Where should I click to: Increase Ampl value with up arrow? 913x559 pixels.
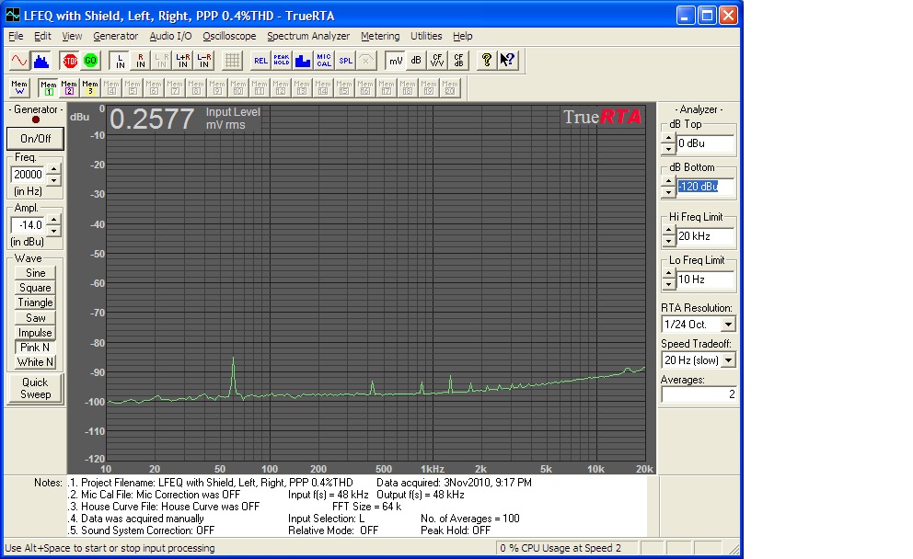click(x=53, y=220)
